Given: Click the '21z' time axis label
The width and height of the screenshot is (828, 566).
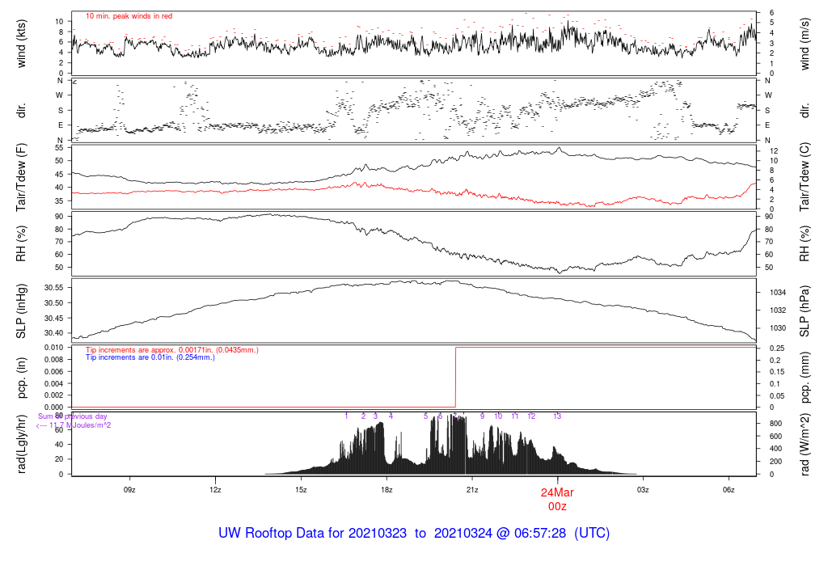Looking at the screenshot, I should tap(472, 490).
